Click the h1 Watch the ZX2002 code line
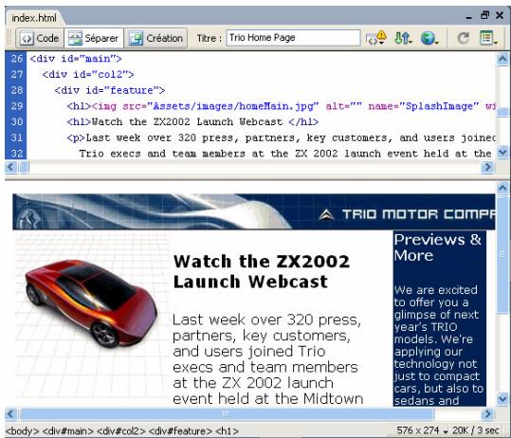The height and width of the screenshot is (438, 511). click(x=192, y=122)
